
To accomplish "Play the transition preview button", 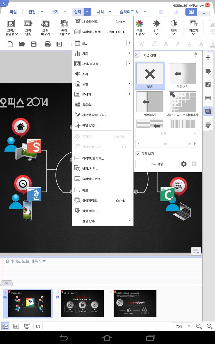I will [x=194, y=164].
